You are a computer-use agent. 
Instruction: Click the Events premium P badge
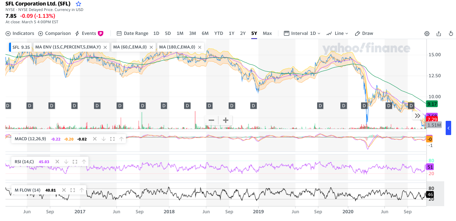[100, 33]
